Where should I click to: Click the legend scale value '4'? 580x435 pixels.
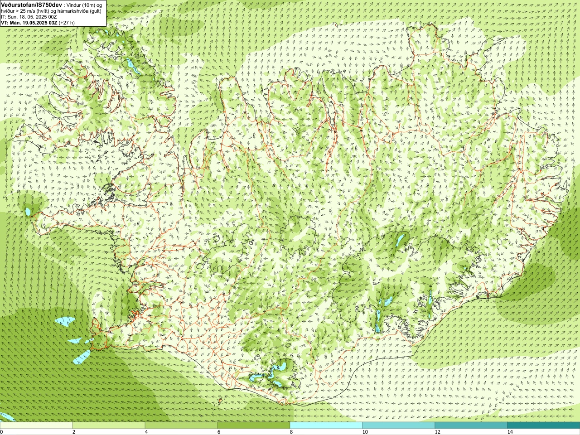pyautogui.click(x=146, y=432)
